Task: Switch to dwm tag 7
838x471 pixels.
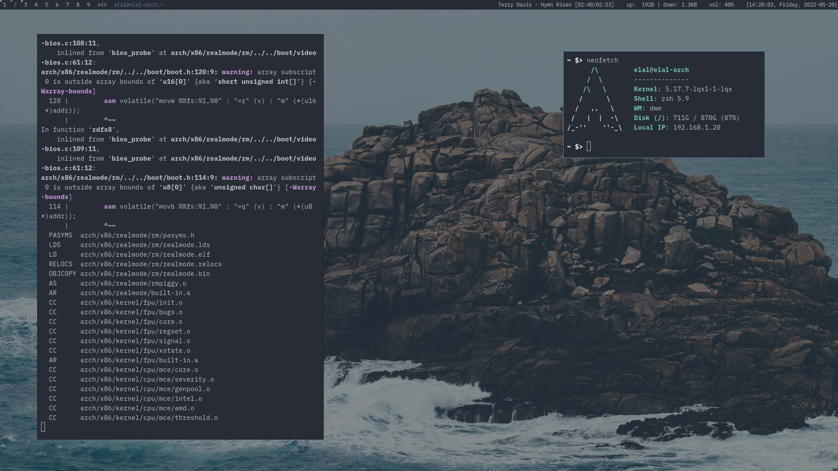Action: pos(67,5)
